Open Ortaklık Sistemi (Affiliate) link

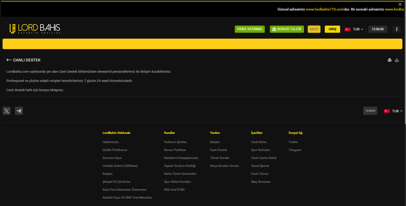120,166
